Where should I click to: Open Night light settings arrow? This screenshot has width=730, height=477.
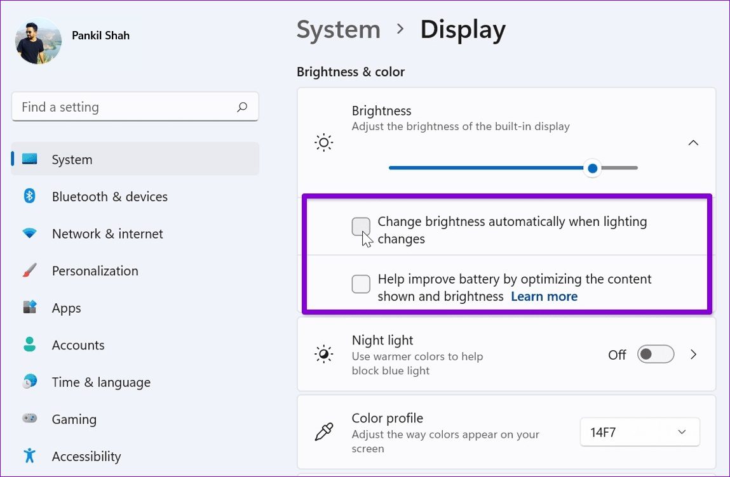(x=694, y=354)
